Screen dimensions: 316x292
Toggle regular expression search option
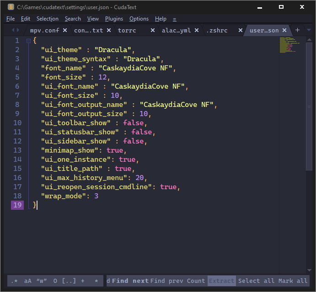tap(14, 281)
